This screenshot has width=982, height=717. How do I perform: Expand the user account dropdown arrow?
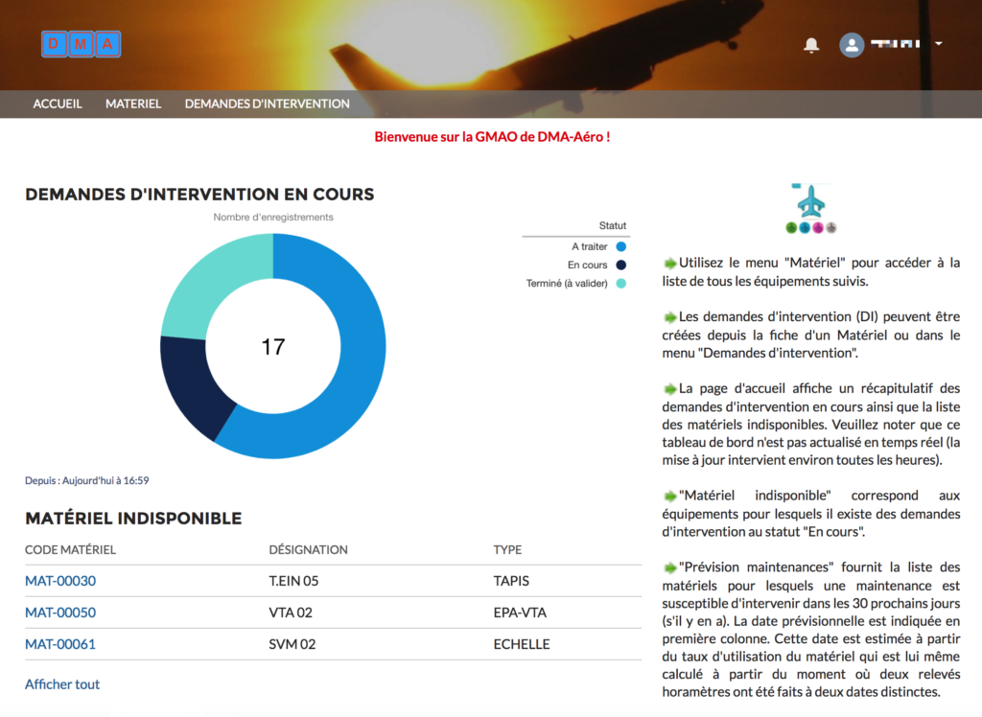pyautogui.click(x=939, y=44)
